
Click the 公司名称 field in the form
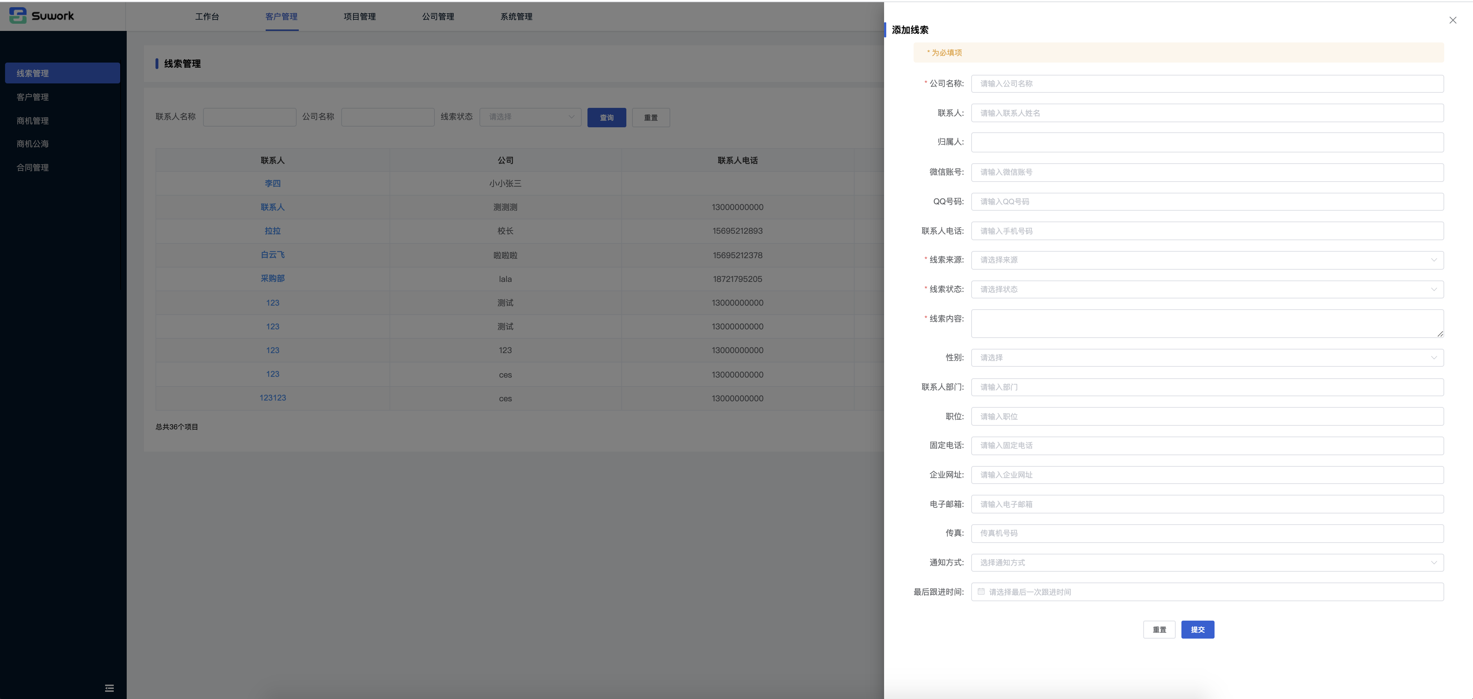tap(1207, 84)
